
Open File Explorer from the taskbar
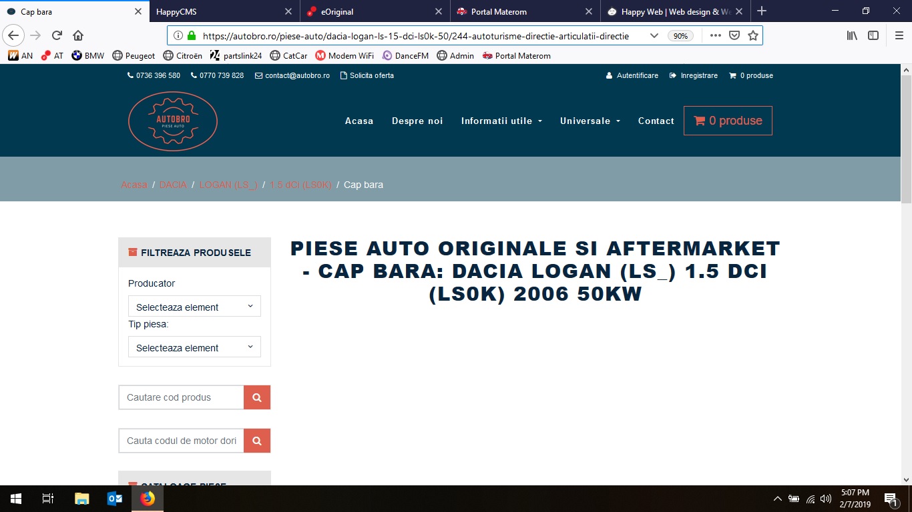pyautogui.click(x=81, y=499)
